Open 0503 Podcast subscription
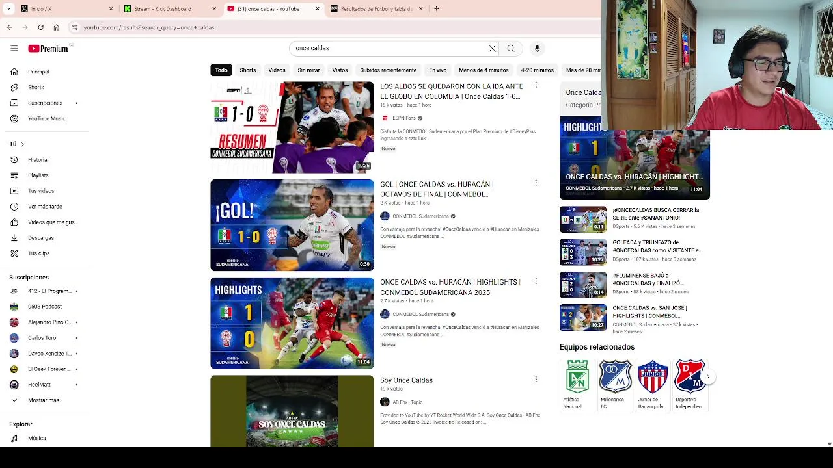The width and height of the screenshot is (833, 468). point(44,306)
